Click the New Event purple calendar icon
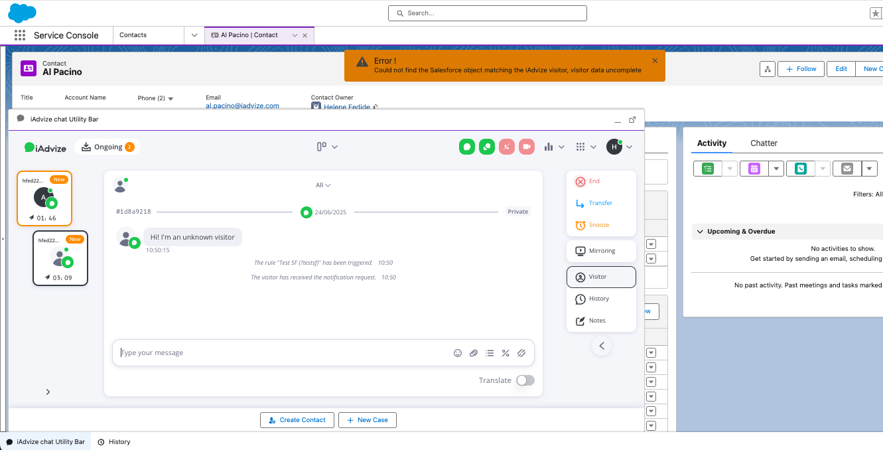Image resolution: width=883 pixels, height=450 pixels. tap(754, 169)
